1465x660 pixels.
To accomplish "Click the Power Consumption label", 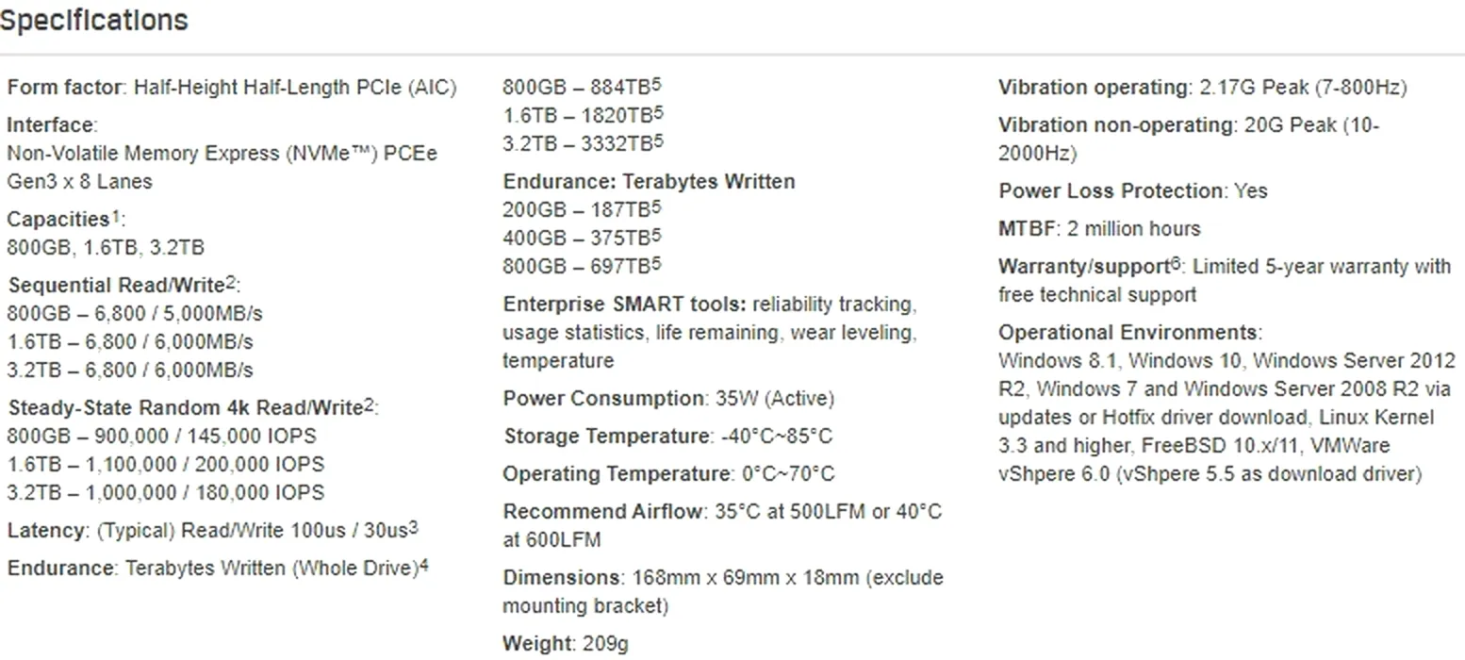I will (x=603, y=399).
